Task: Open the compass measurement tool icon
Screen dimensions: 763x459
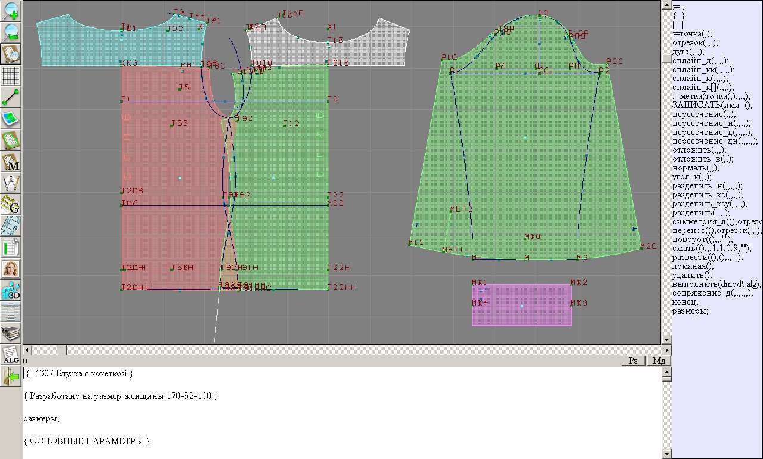Action: coord(11,183)
